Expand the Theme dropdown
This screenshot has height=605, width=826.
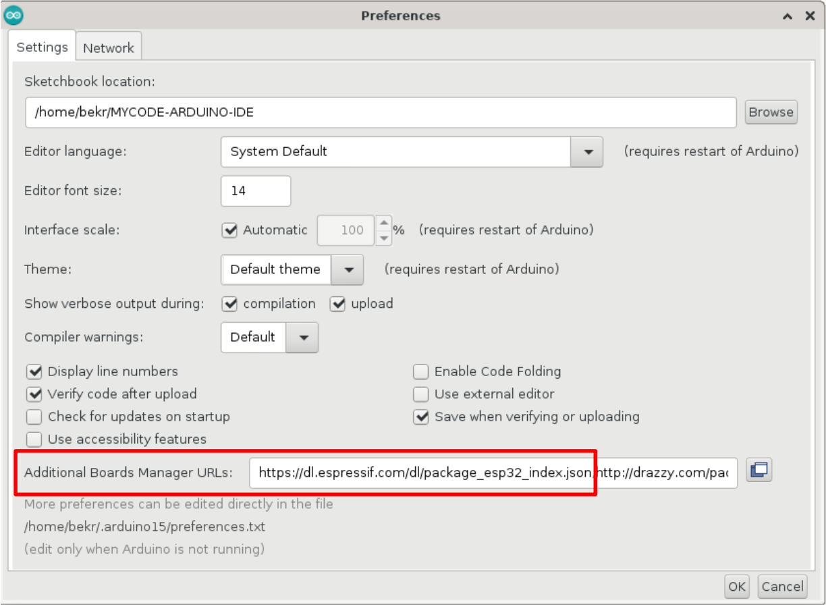348,269
